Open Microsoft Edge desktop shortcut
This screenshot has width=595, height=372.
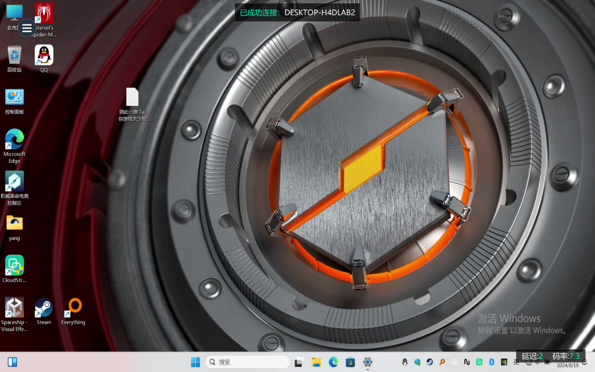15,146
